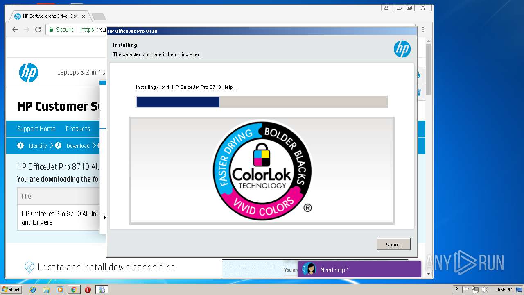524x295 pixels.
Task: Click the 'HP OfficeJet Pro 8710 All-in' file entry
Action: 61,218
